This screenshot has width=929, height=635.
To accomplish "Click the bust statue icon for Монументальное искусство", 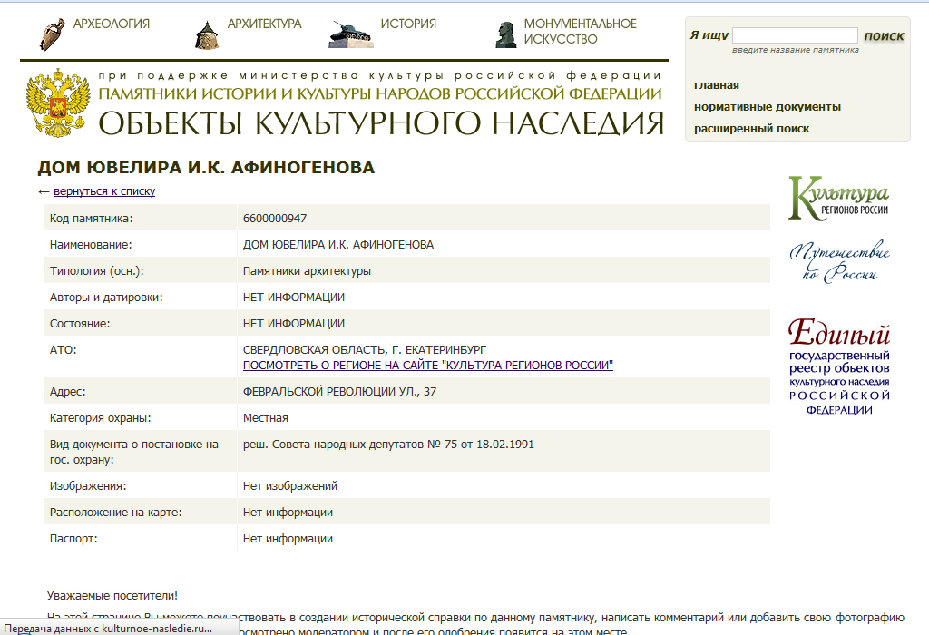I will (505, 34).
